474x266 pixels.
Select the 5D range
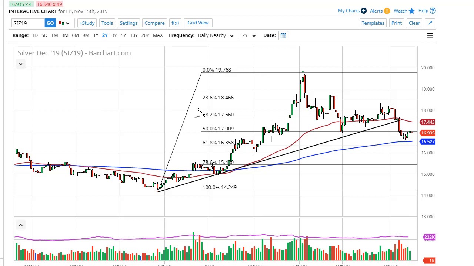point(44,35)
